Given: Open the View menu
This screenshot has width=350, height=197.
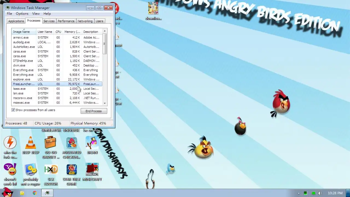Looking at the screenshot, I should point(36,14).
